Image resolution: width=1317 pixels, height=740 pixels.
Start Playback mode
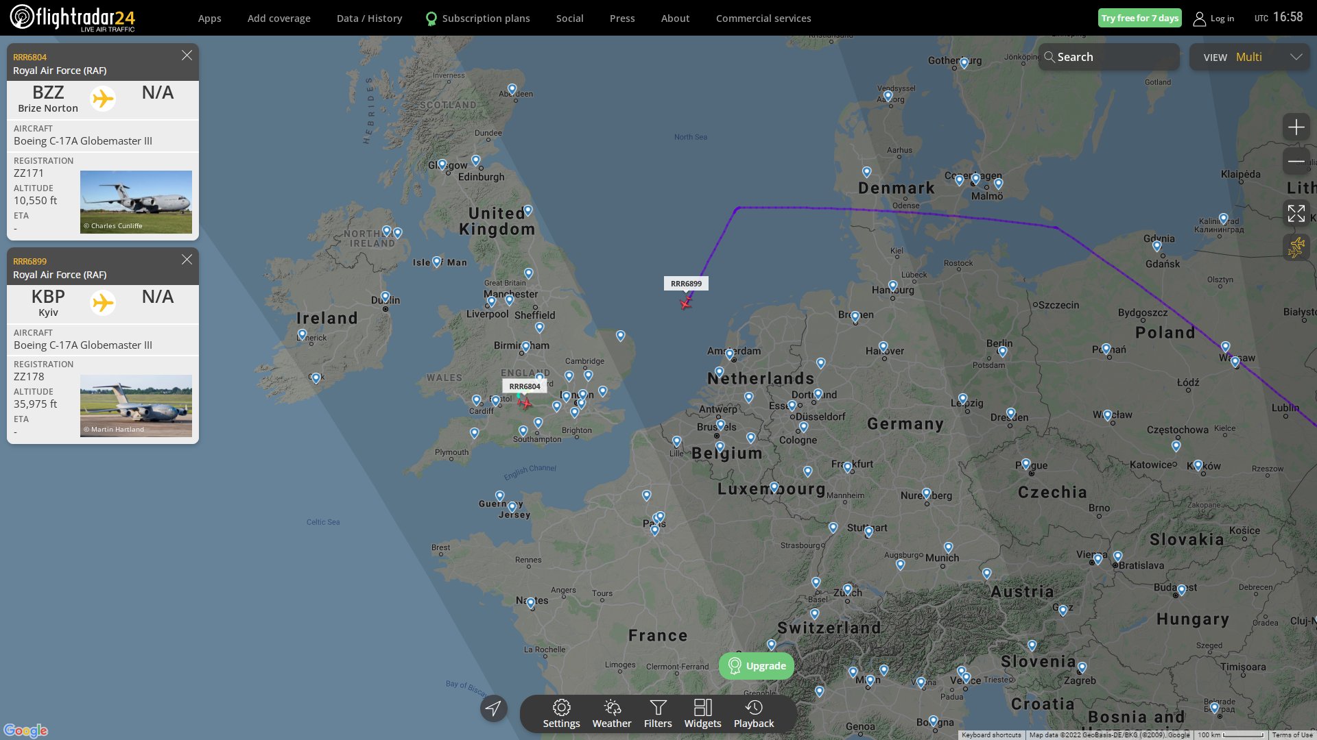click(x=754, y=714)
